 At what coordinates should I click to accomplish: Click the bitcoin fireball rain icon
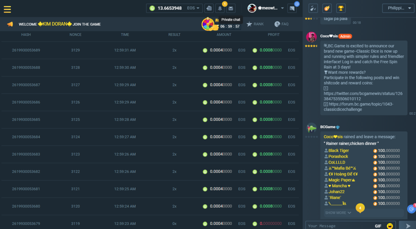(x=327, y=8)
